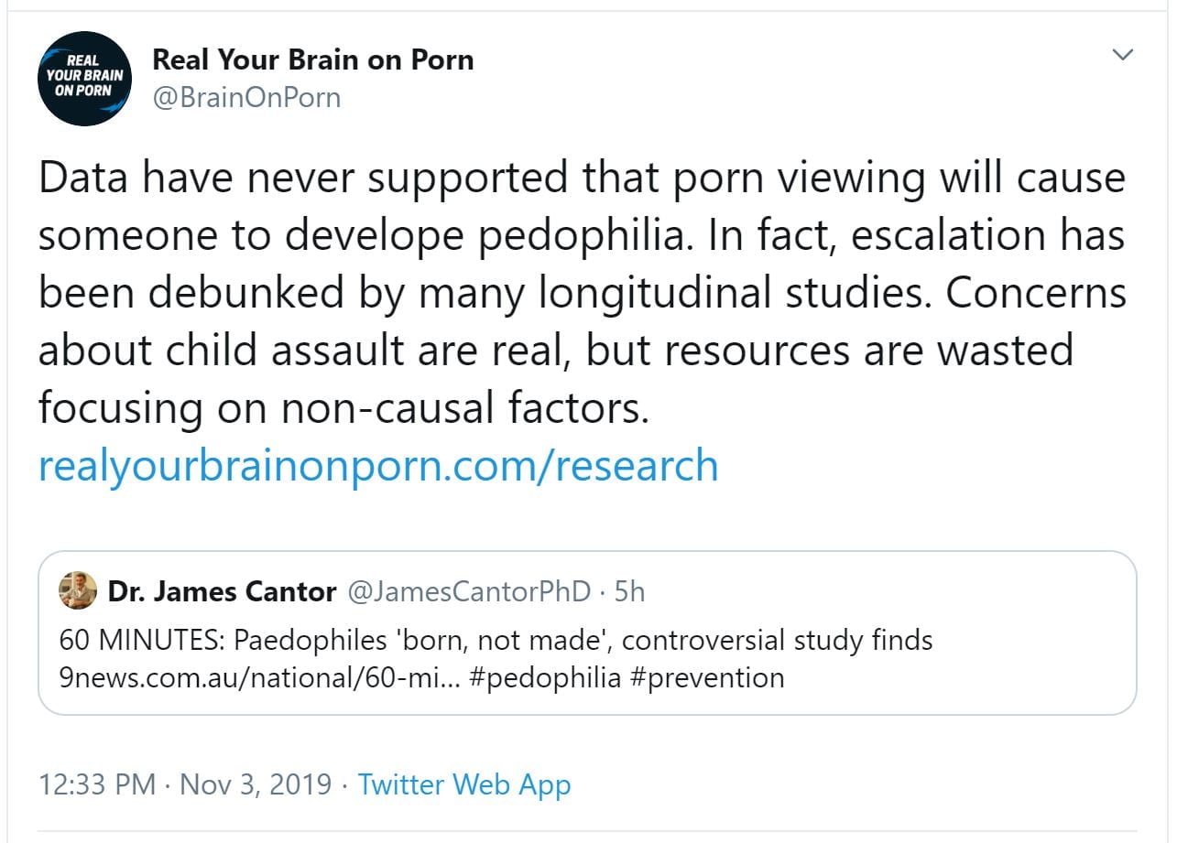Click the main tweet's first line of text
Screen dimensions: 1177x843
[x=581, y=178]
